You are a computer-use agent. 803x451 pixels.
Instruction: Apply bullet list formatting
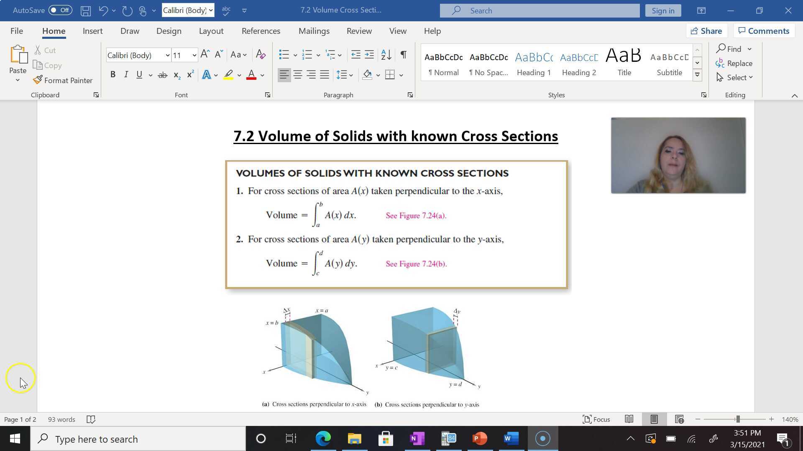point(284,55)
